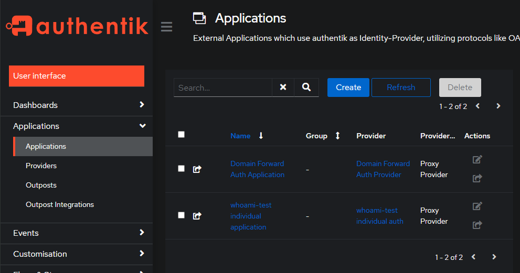This screenshot has height=273, width=520.
Task: Collapse the Applications sidebar section
Action: (77, 126)
